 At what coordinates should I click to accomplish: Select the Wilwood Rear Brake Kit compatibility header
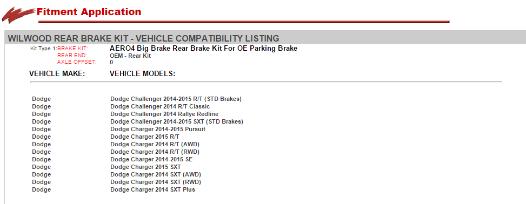[143, 38]
